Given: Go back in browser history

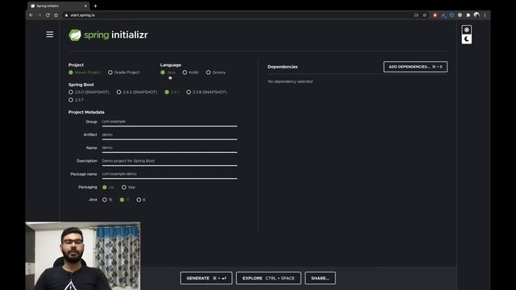Looking at the screenshot, I should click(31, 15).
